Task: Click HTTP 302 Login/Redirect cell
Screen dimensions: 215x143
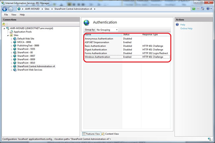Action: point(155,53)
